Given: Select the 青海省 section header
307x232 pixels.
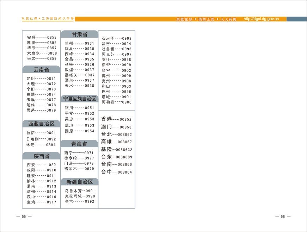Looking at the screenshot, I should (79, 144).
